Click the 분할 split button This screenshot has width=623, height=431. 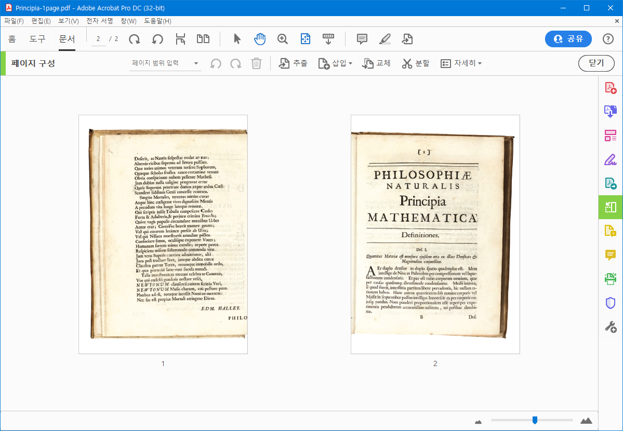coord(416,63)
